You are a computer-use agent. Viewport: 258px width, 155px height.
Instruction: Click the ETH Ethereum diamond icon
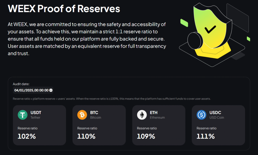coord(142,115)
